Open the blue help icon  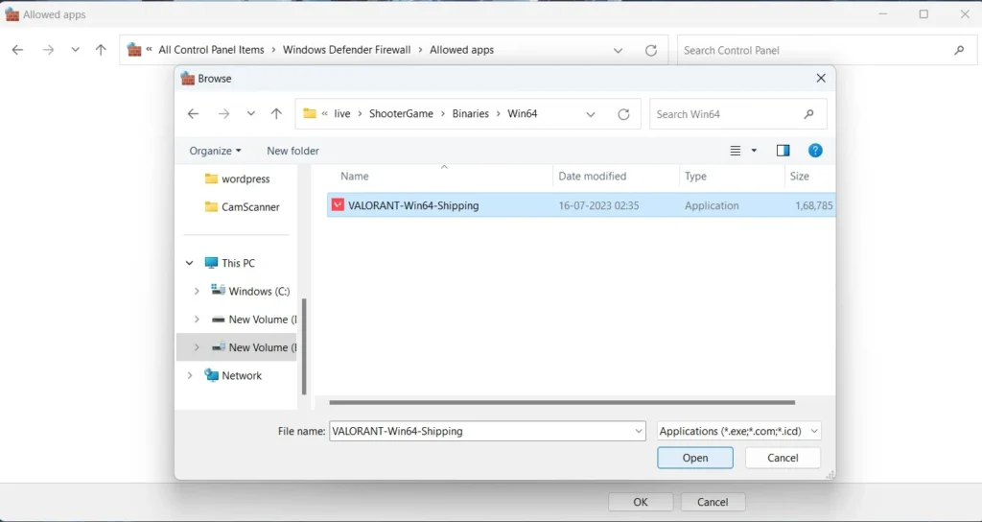click(815, 151)
